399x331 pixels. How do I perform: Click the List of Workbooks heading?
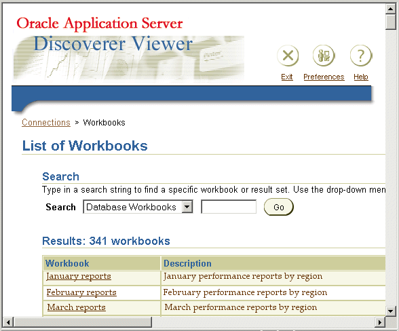click(85, 146)
